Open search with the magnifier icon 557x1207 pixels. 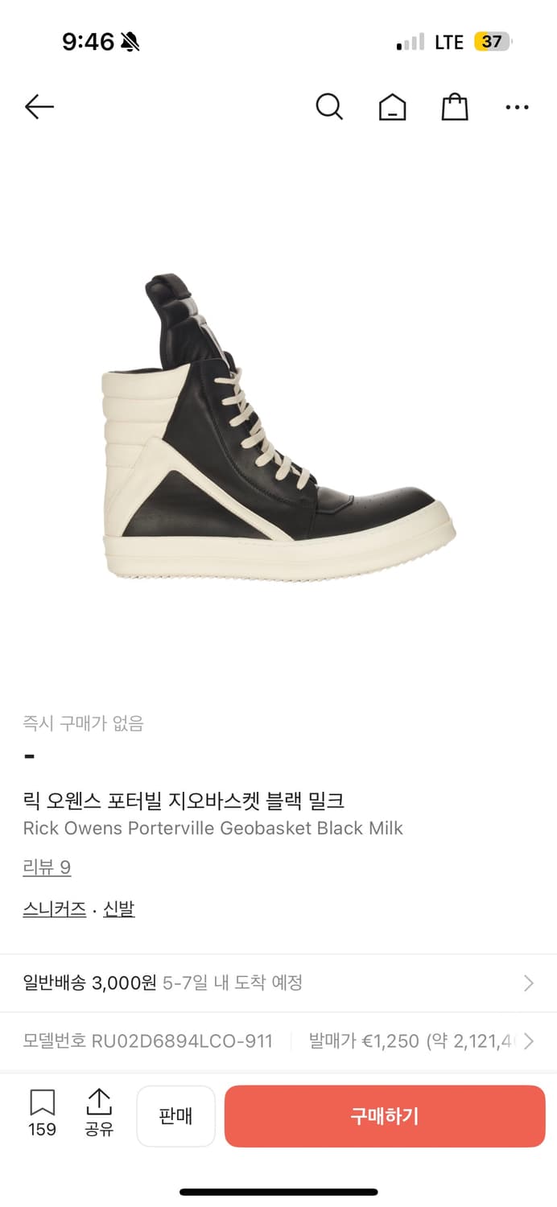(329, 106)
